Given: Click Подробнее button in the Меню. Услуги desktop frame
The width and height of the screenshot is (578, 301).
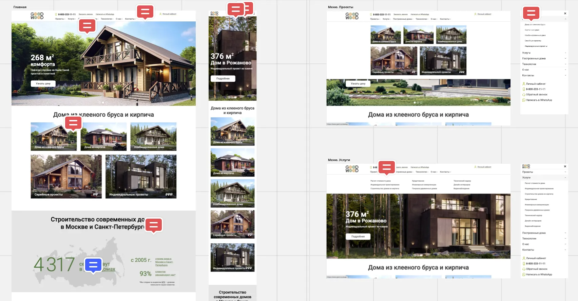Looking at the screenshot, I should point(358,236).
